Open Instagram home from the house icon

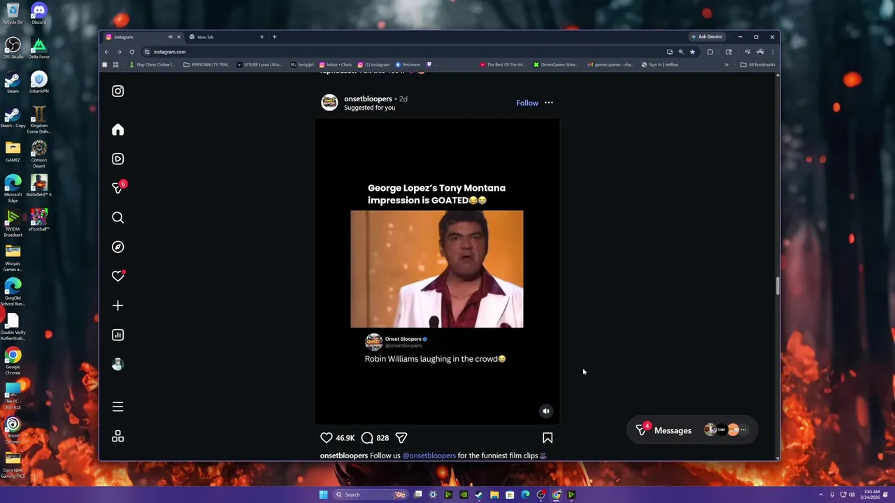pos(117,129)
